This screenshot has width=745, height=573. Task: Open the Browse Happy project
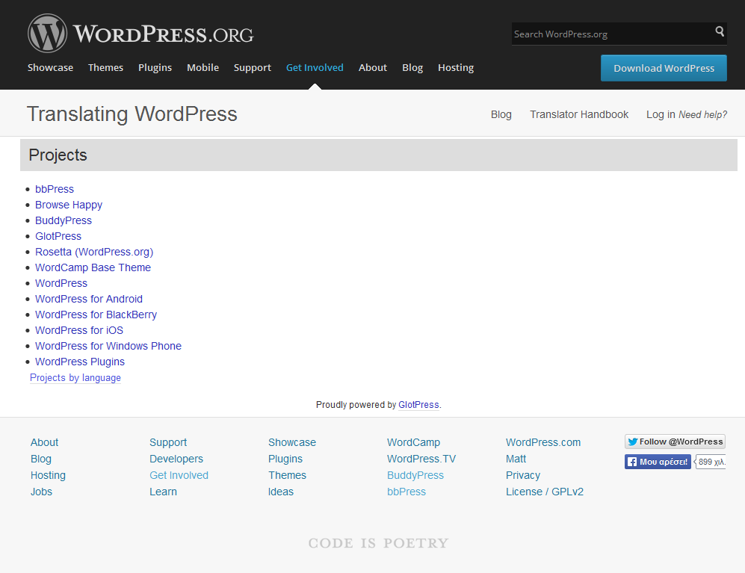point(69,205)
